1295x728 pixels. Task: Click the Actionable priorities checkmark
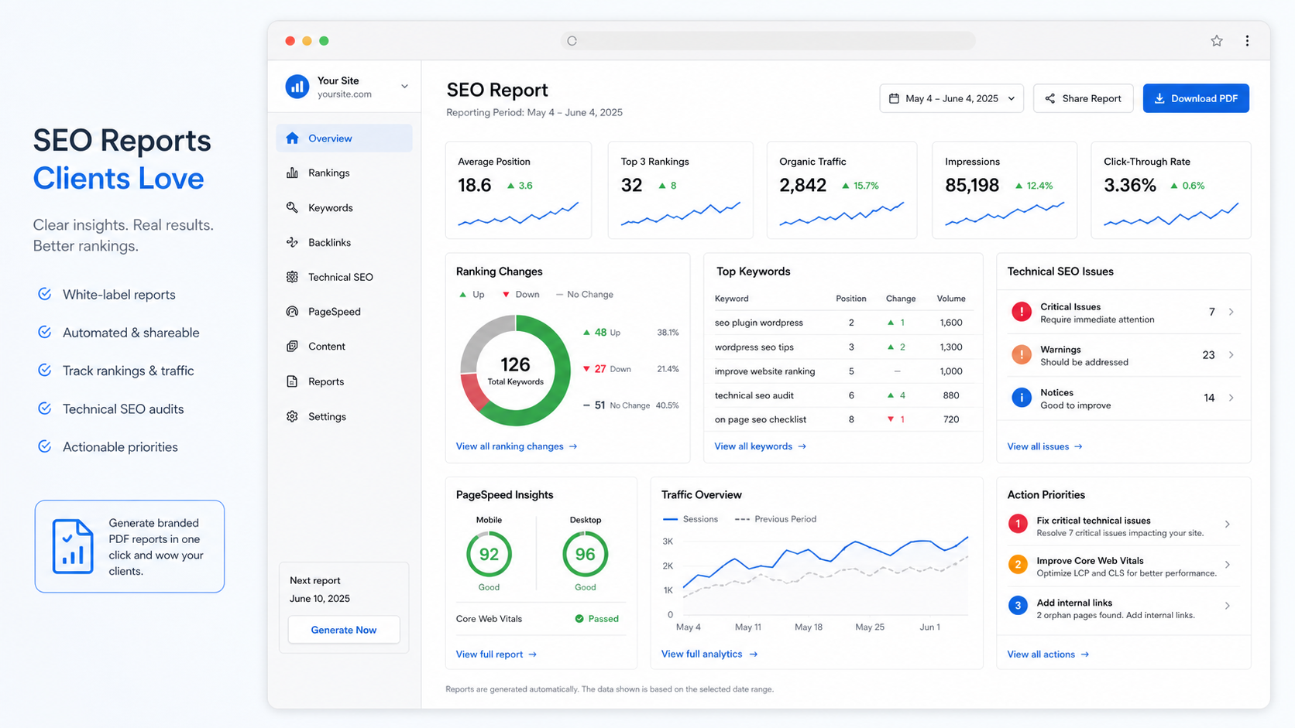[45, 446]
